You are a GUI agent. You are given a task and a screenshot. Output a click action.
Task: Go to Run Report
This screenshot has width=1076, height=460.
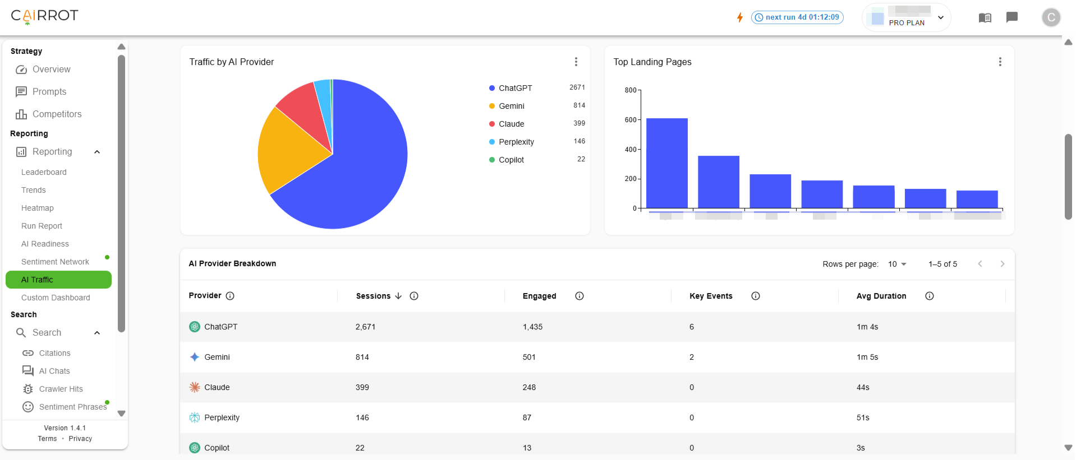pos(42,226)
